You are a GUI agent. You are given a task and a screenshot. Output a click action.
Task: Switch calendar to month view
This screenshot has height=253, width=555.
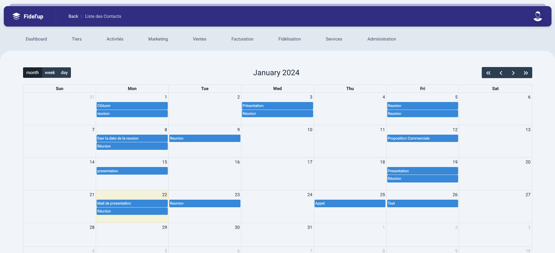pos(32,73)
